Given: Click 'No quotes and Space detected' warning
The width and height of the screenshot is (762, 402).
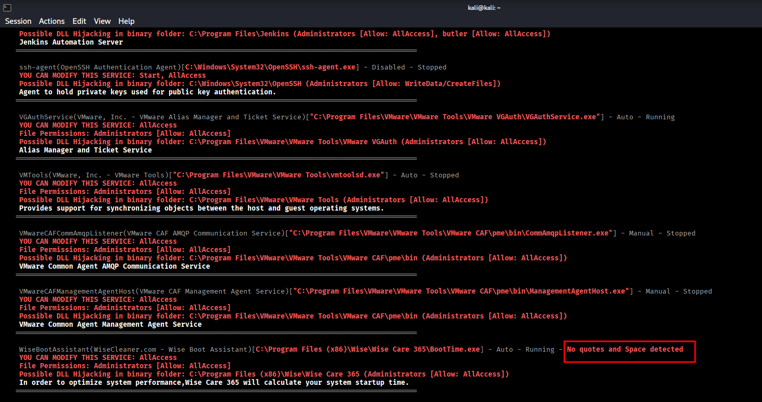Looking at the screenshot, I should pos(625,349).
